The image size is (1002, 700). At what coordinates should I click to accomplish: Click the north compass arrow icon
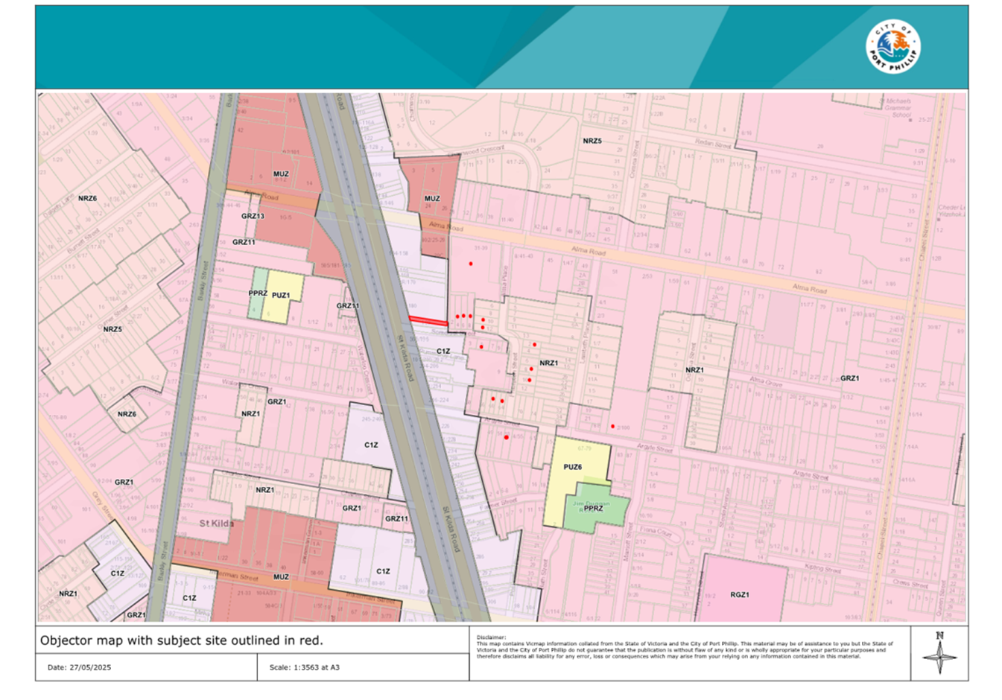[939, 653]
